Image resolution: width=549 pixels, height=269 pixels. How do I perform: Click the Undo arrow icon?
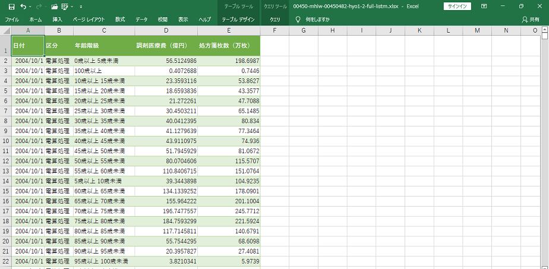(x=23, y=7)
